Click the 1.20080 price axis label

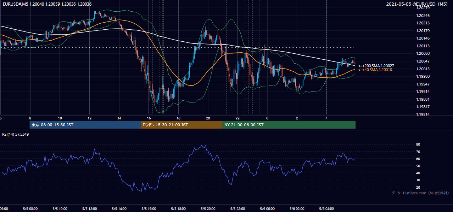pyautogui.click(x=423, y=53)
